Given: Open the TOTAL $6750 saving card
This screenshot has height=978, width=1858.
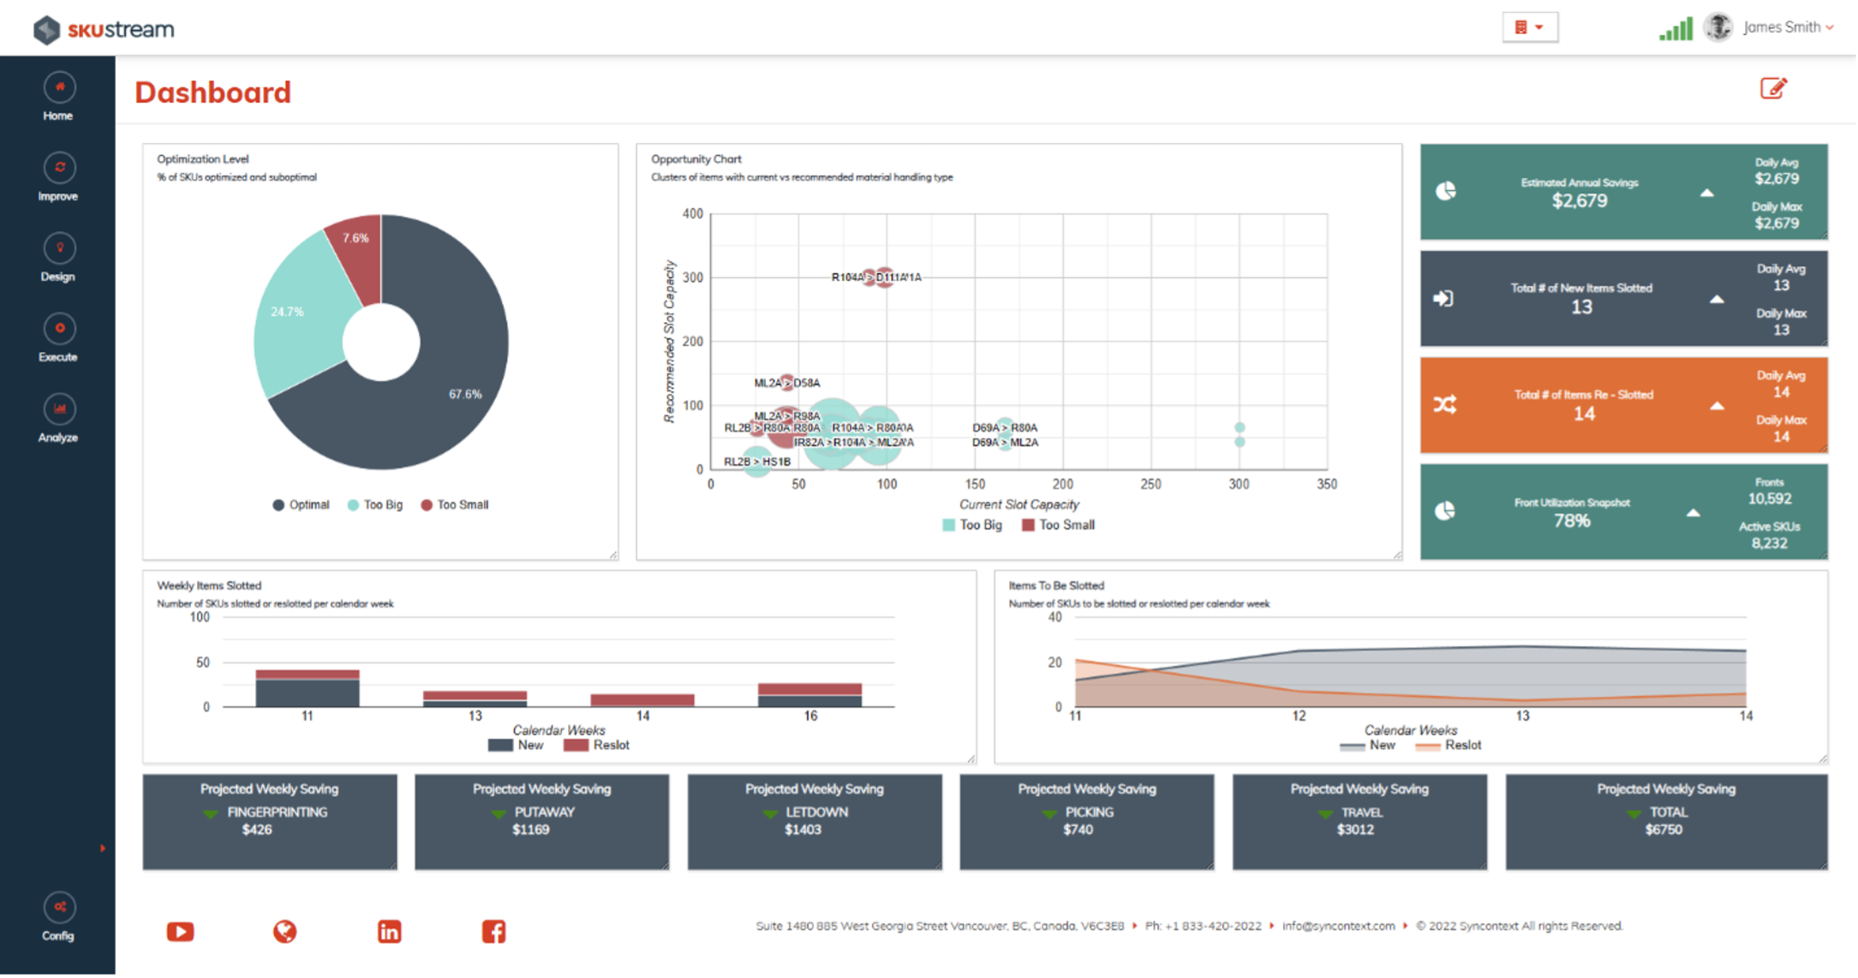Looking at the screenshot, I should (x=1667, y=822).
